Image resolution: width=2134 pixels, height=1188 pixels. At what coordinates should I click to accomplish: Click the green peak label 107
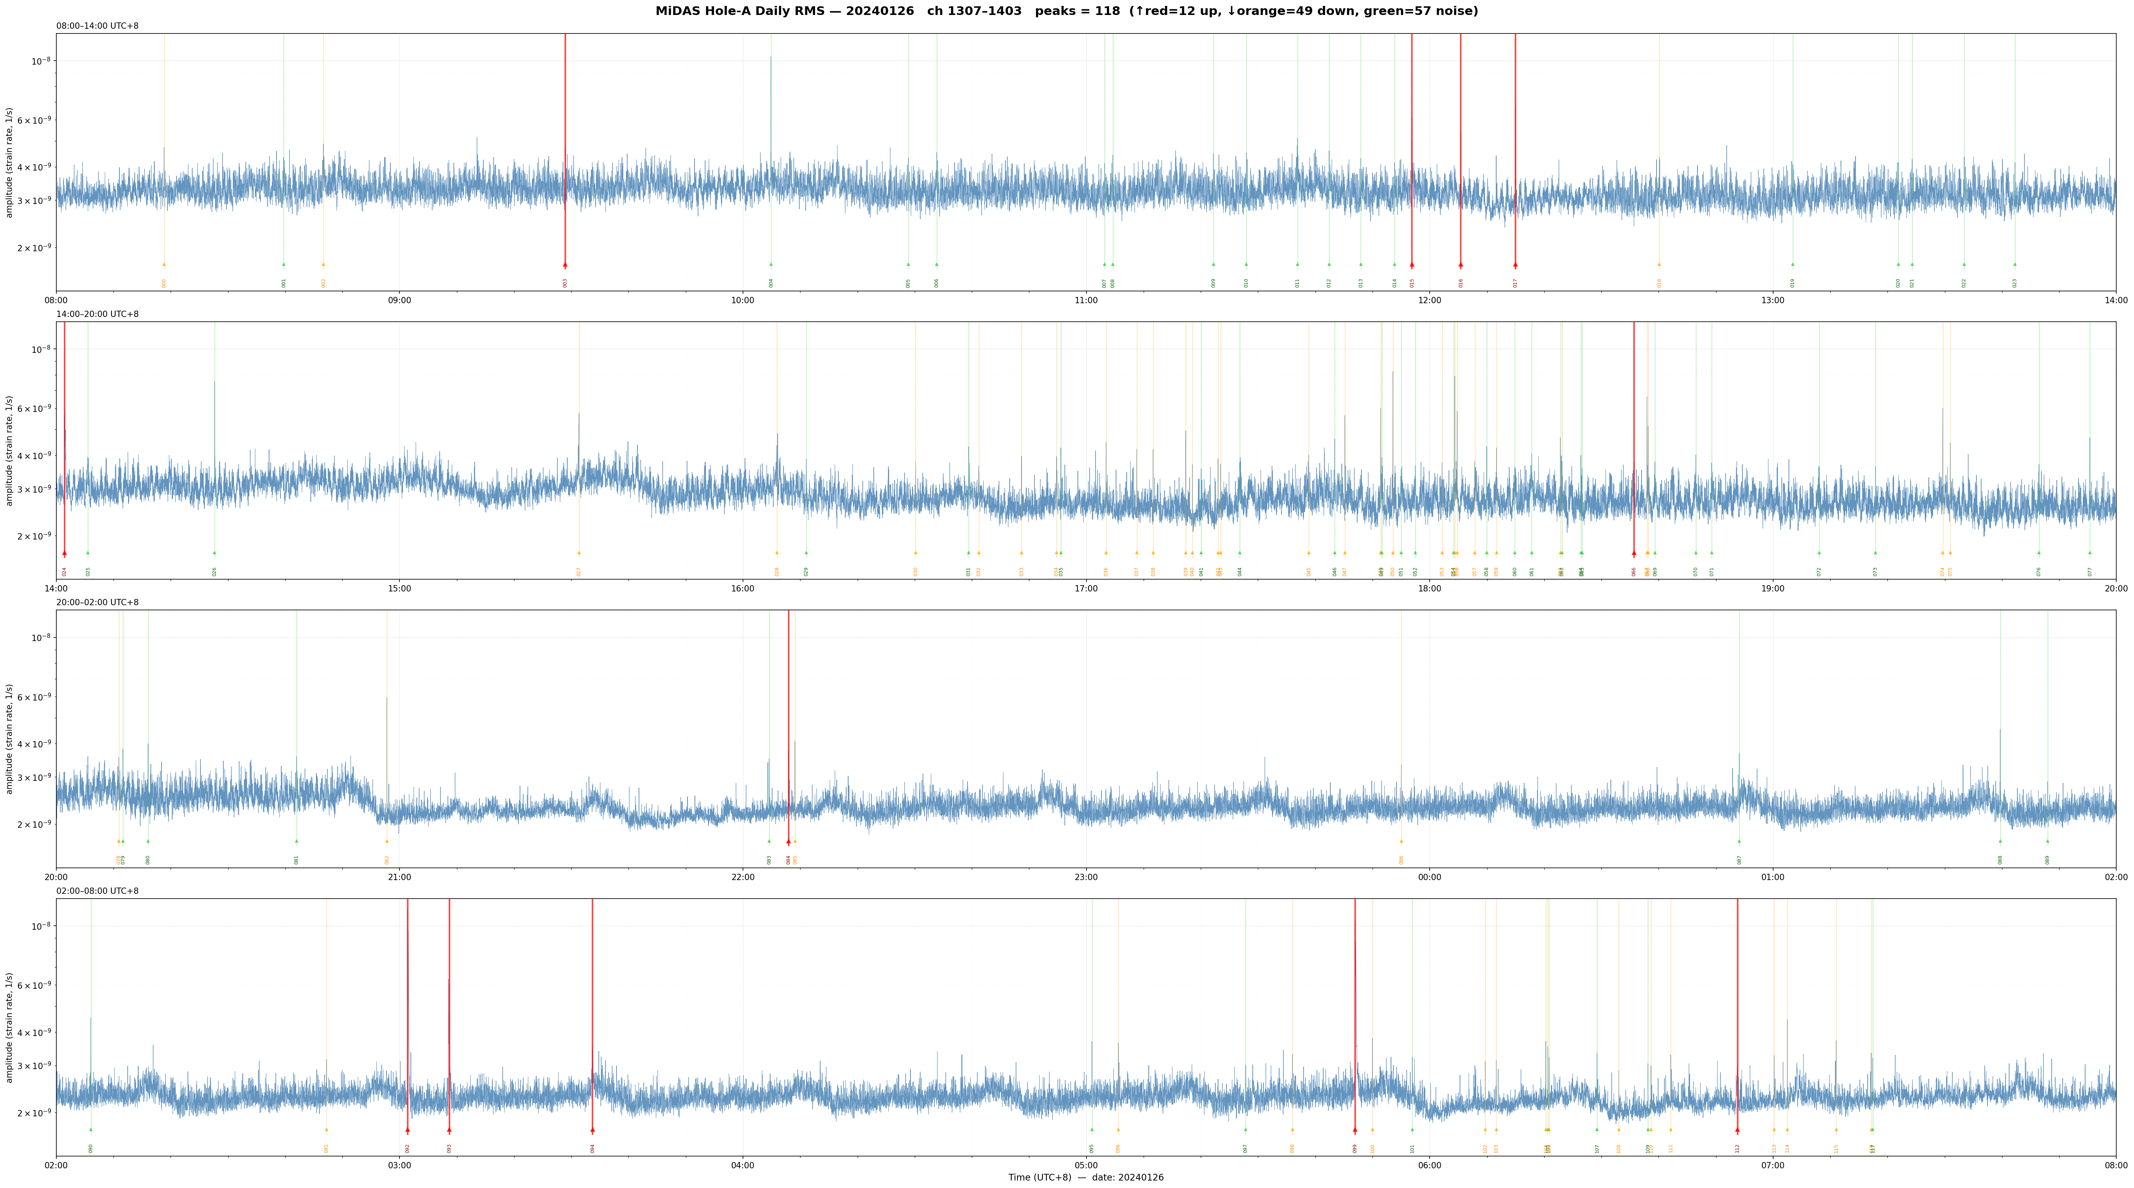click(1597, 1148)
